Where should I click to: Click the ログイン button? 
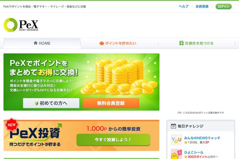pos(223,6)
